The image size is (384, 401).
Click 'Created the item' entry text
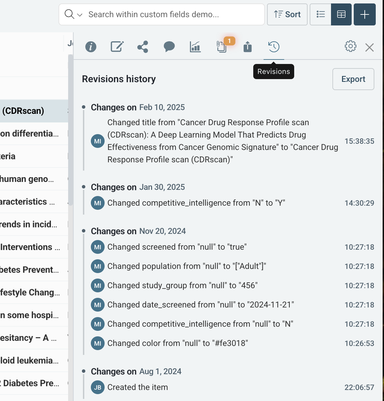coord(138,387)
